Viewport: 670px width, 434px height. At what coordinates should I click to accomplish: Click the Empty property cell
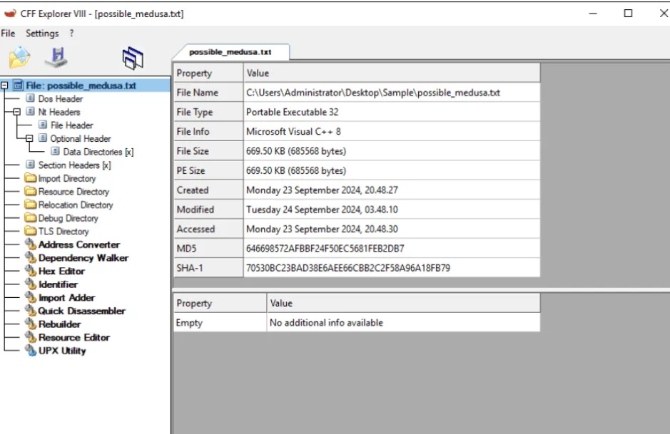click(220, 323)
